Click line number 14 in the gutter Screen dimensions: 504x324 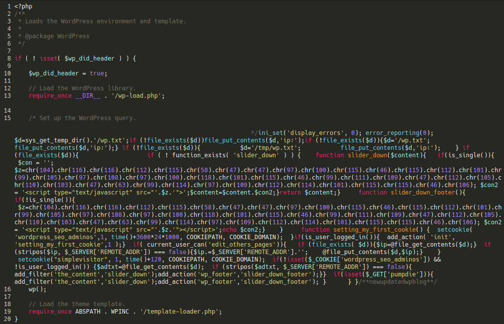click(7, 111)
